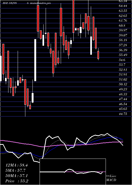Open the Live MACD inset chart

point(73,172)
